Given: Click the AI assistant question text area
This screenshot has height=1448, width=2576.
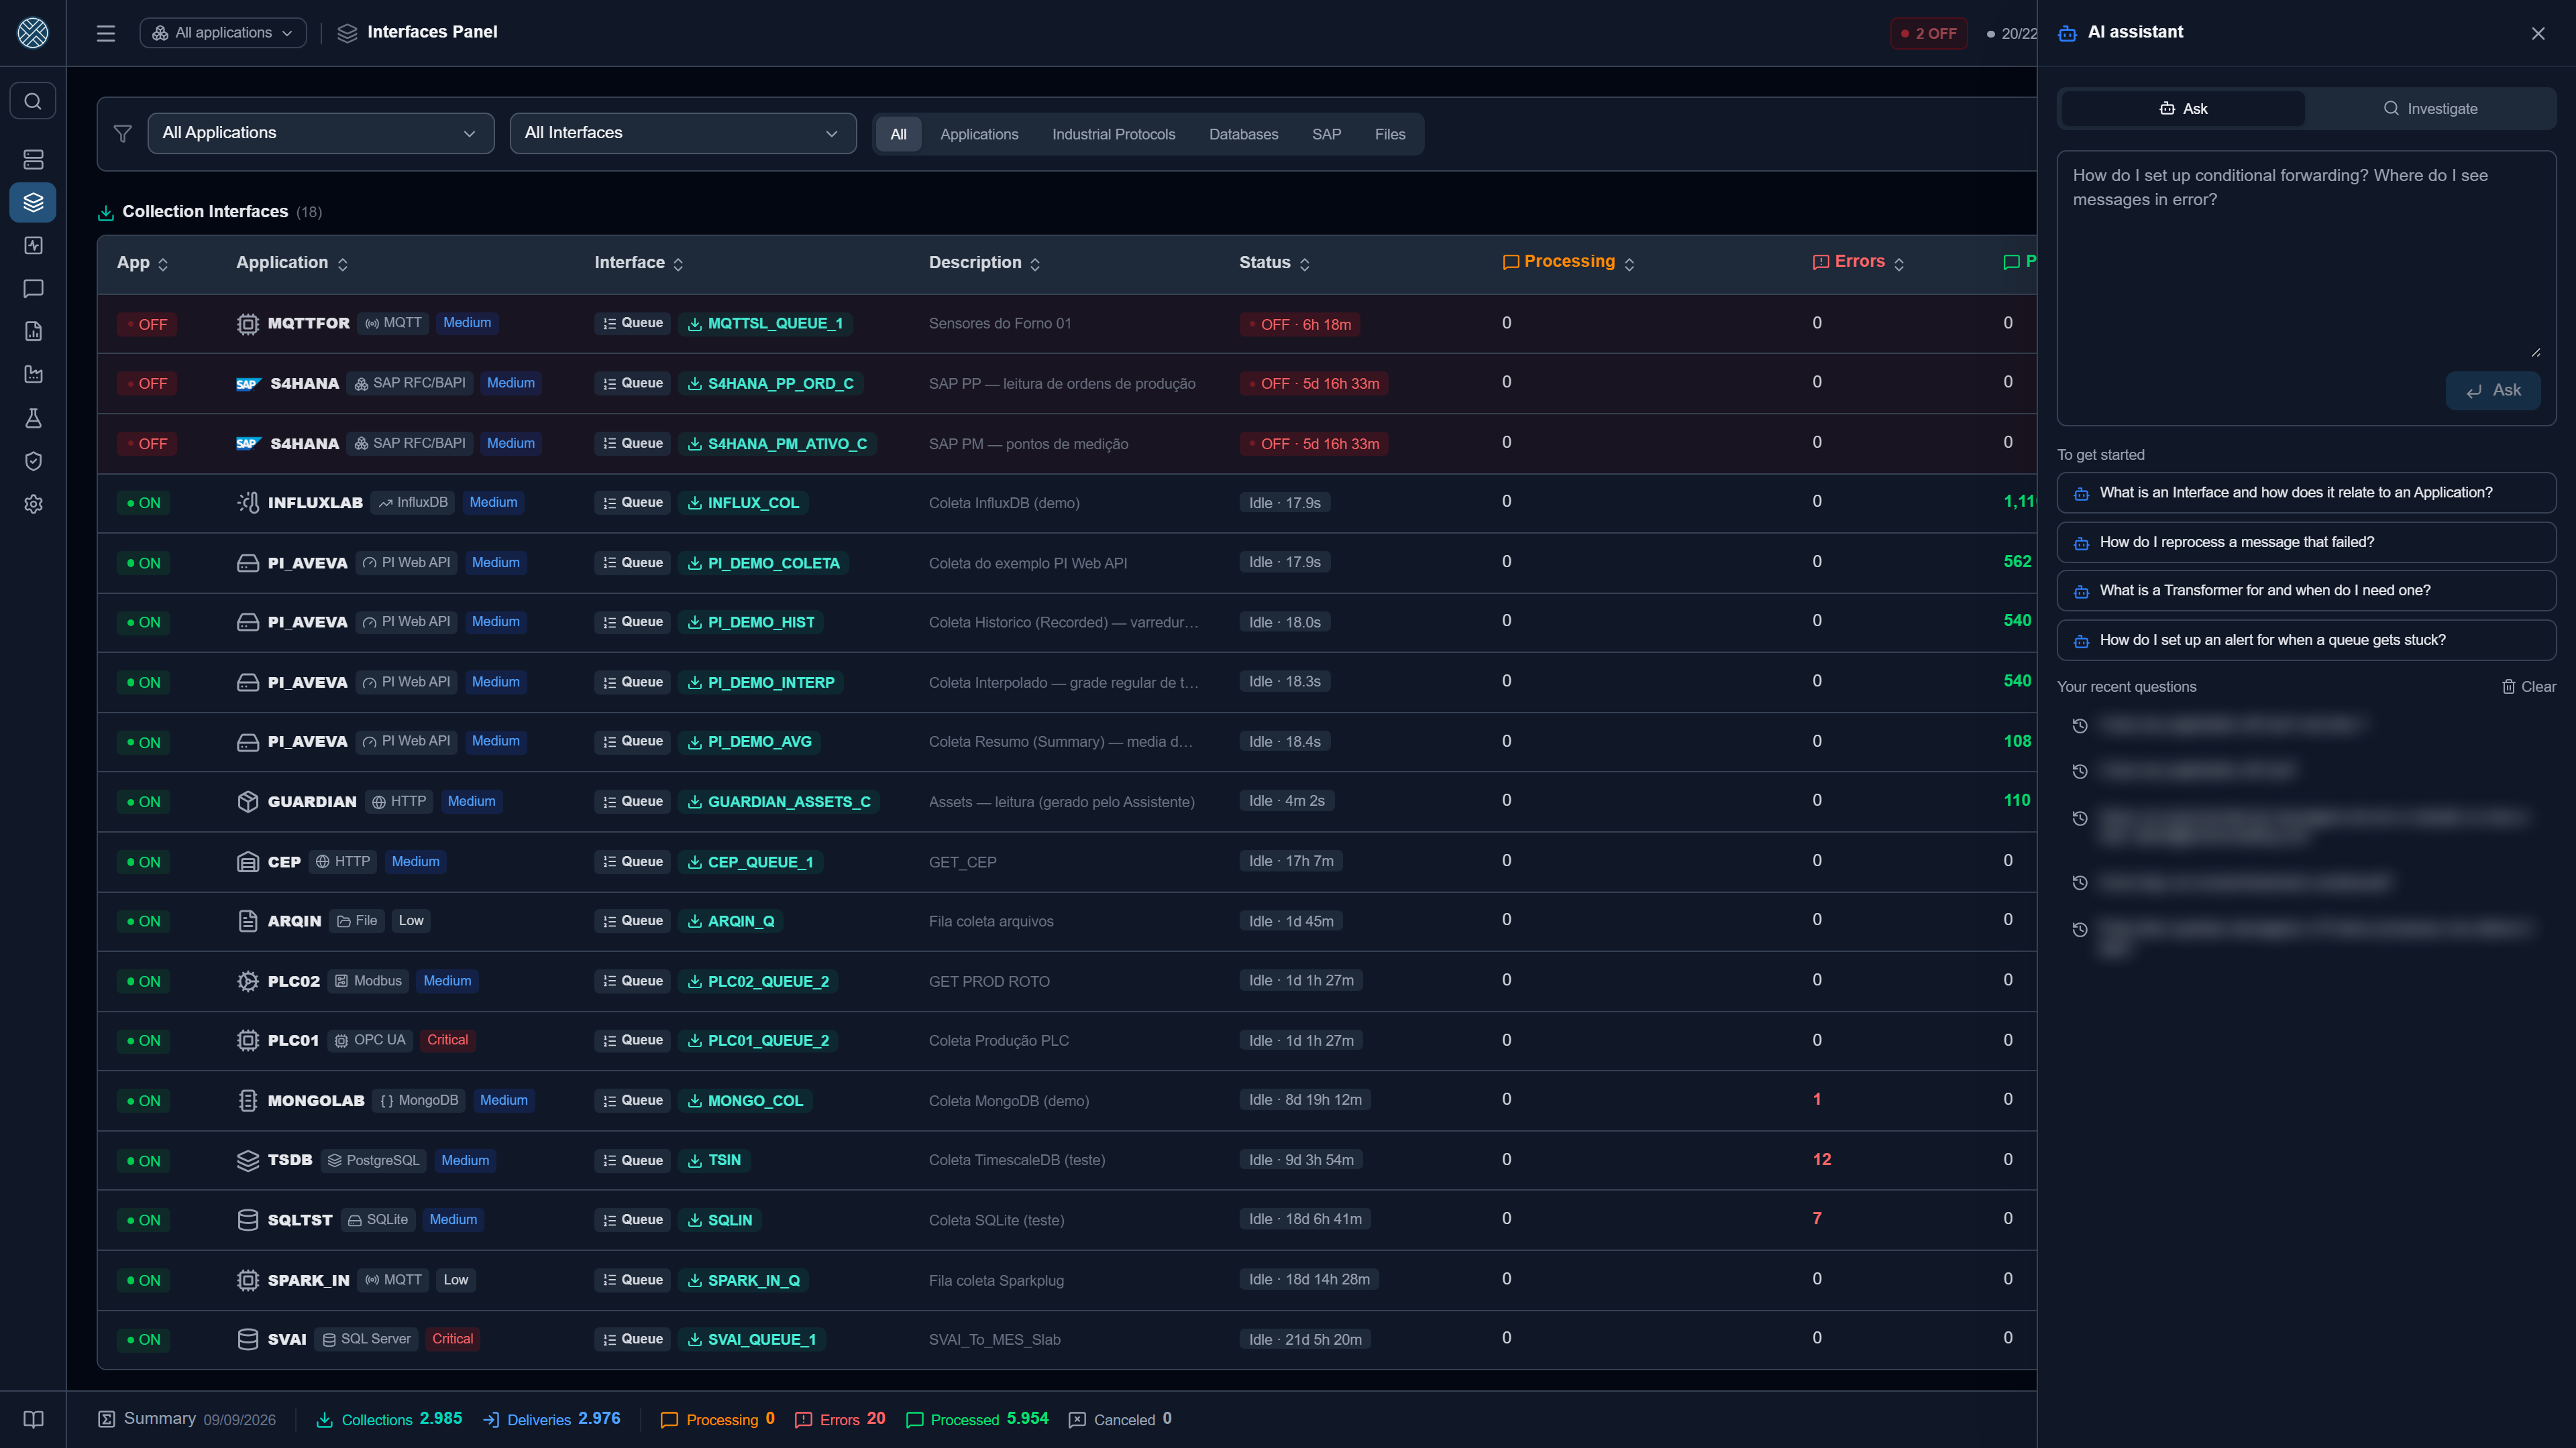Looking at the screenshot, I should coord(2306,257).
